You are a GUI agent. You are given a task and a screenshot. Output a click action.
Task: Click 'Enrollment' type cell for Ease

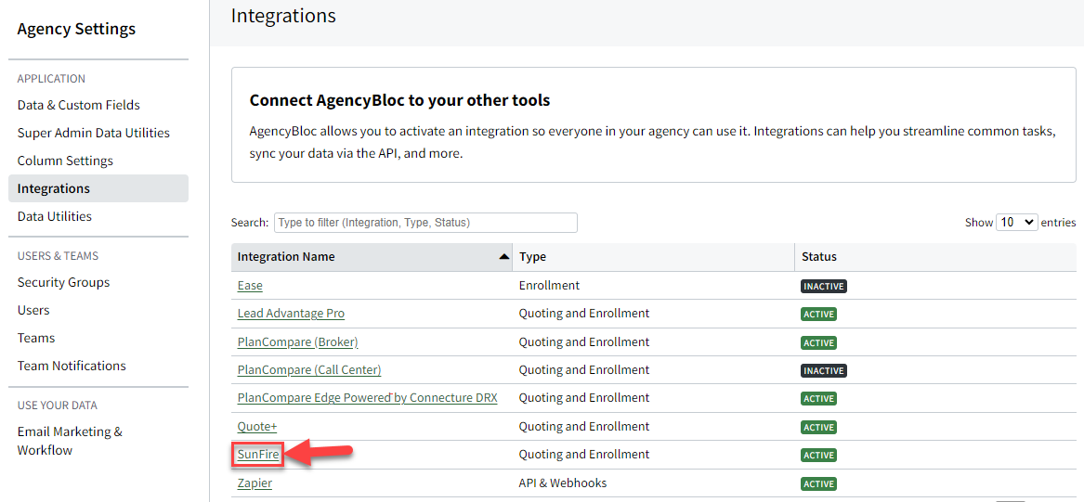[549, 285]
